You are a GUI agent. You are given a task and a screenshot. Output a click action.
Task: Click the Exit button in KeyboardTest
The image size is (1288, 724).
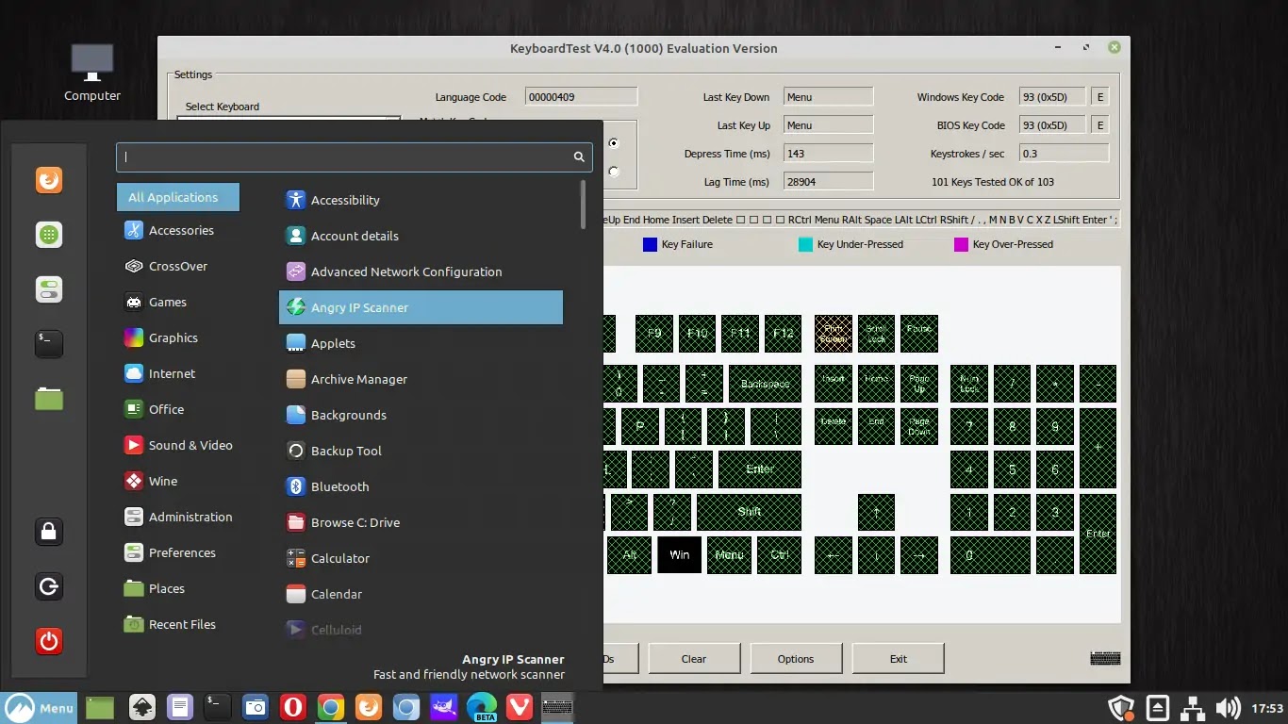pos(898,658)
